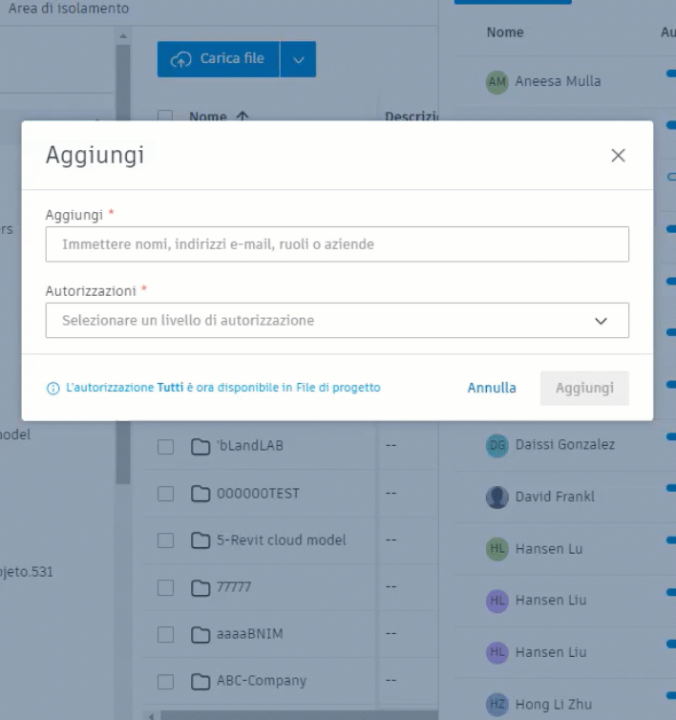Screen dimensions: 676x720
Task: Click the Nome header in the members list
Action: (x=505, y=32)
